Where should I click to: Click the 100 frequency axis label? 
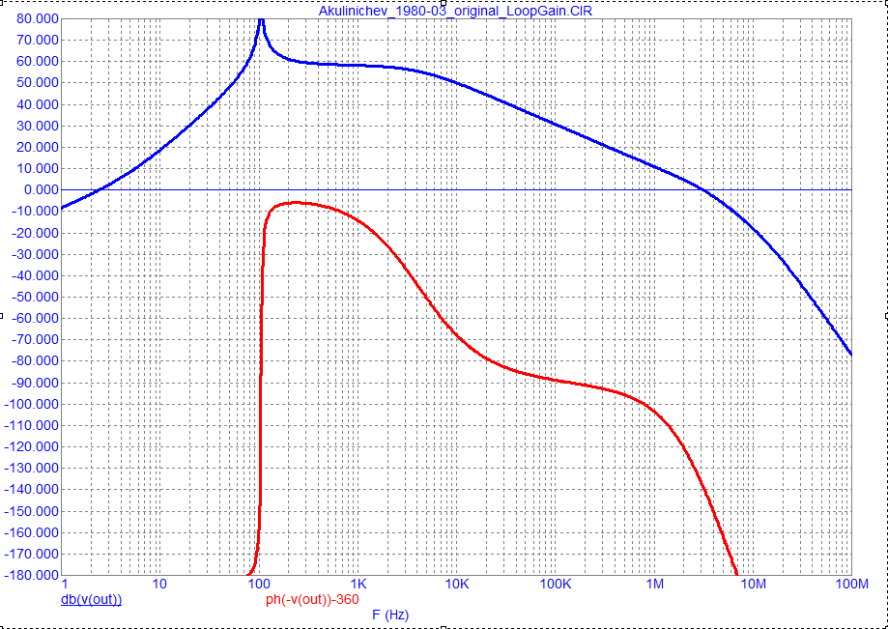click(x=259, y=584)
